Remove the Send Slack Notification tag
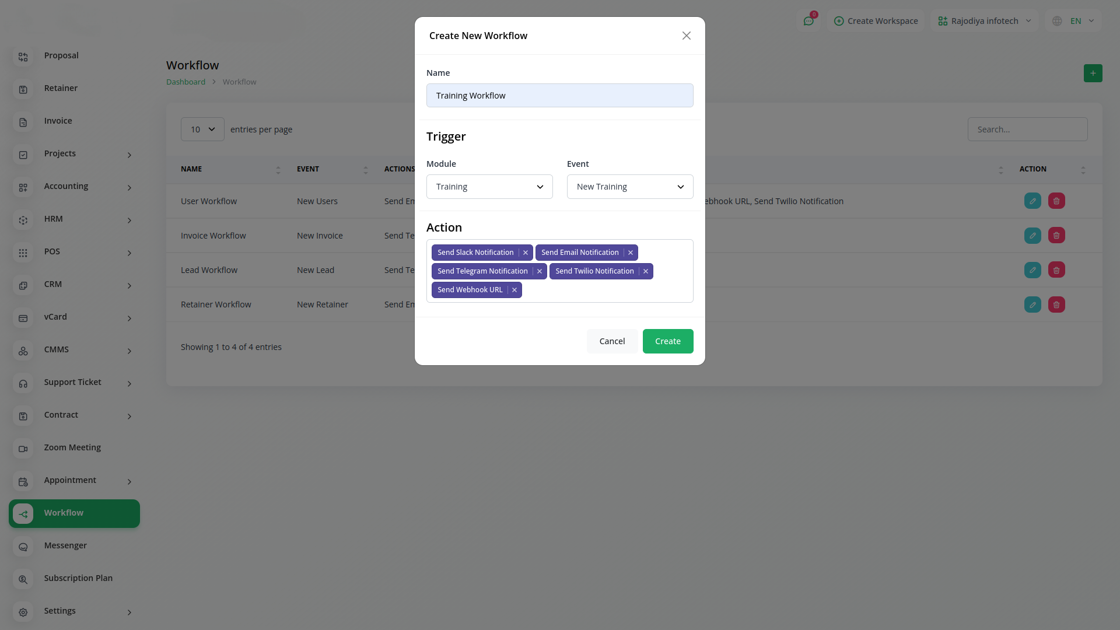Image resolution: width=1120 pixels, height=630 pixels. coord(526,253)
